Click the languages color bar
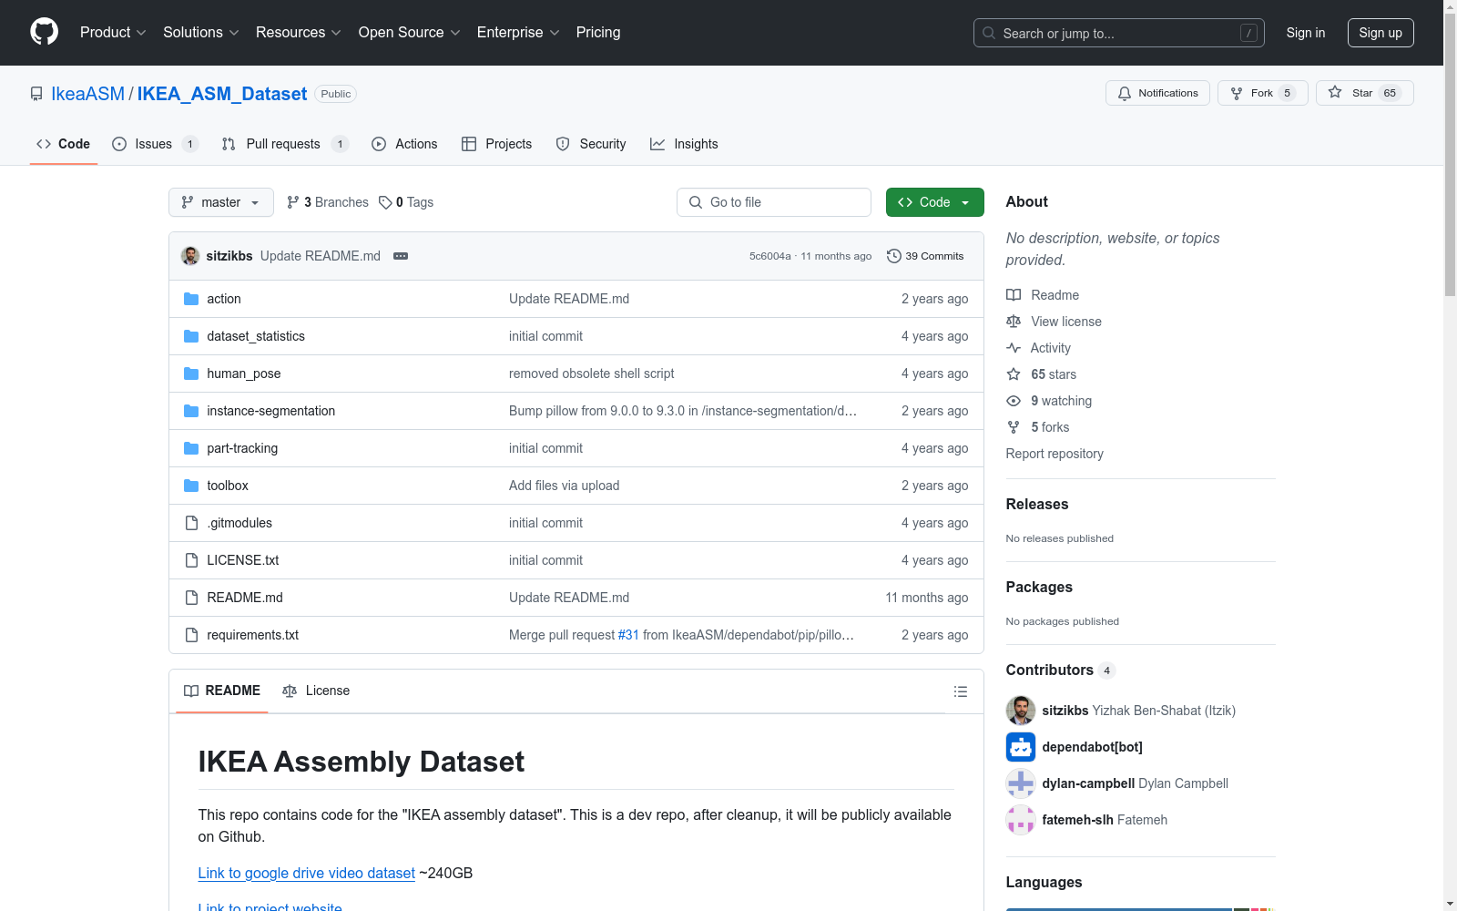 pos(1141,909)
